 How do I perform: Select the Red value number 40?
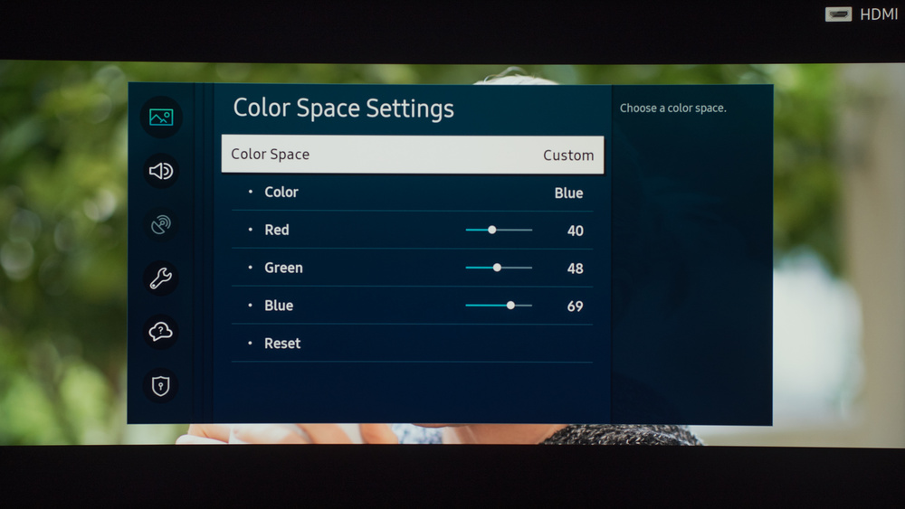click(575, 231)
